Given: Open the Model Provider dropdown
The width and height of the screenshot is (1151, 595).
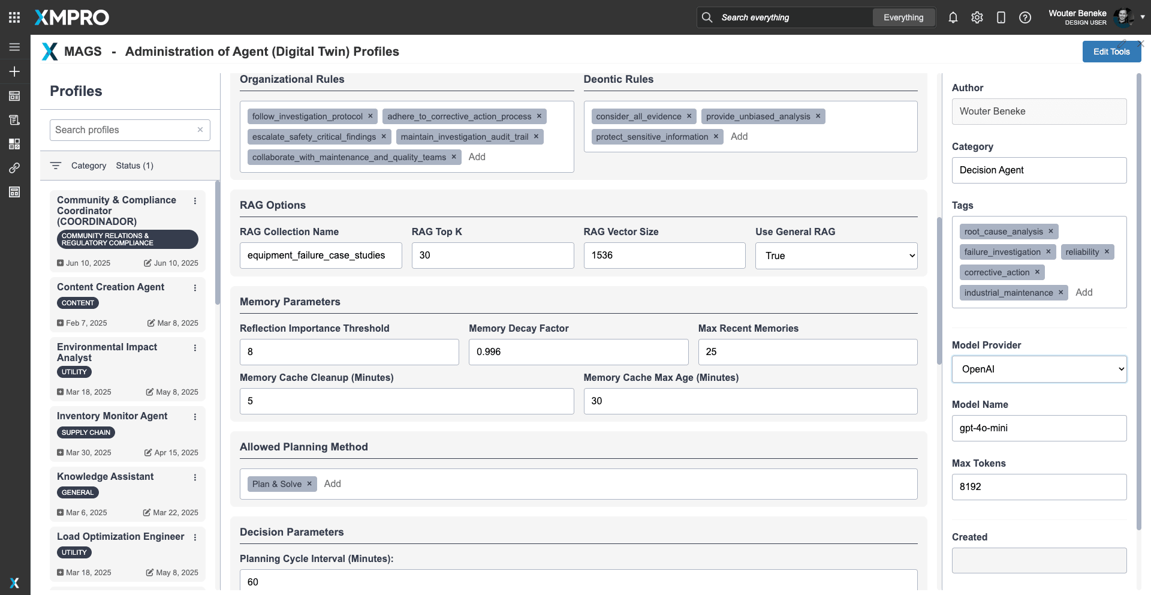Looking at the screenshot, I should click(x=1039, y=369).
